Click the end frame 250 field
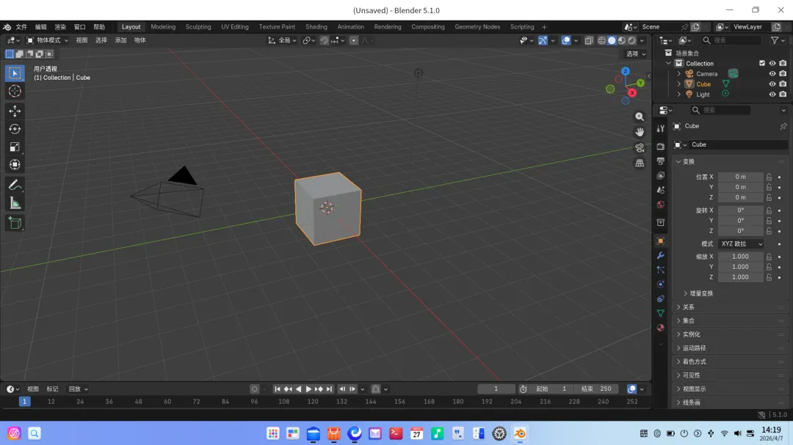 point(597,389)
